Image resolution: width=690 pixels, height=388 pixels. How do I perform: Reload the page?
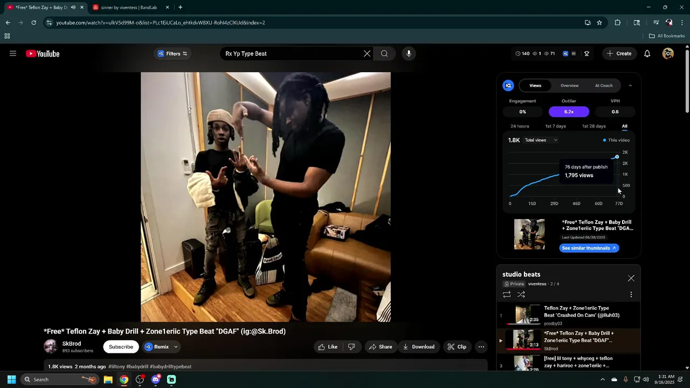33,23
